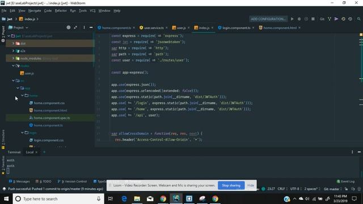Image resolution: width=363 pixels, height=204 pixels.
Task: Open the Refactor menu
Action: (x=61, y=11)
